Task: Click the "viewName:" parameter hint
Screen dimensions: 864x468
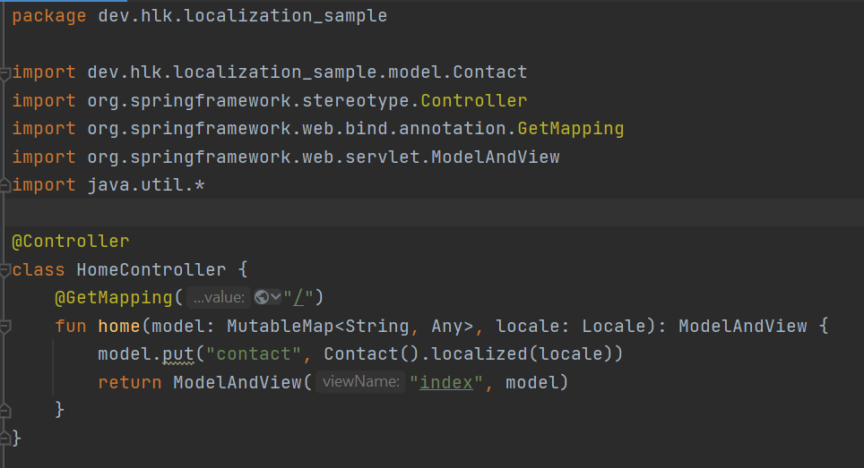Action: point(360,383)
